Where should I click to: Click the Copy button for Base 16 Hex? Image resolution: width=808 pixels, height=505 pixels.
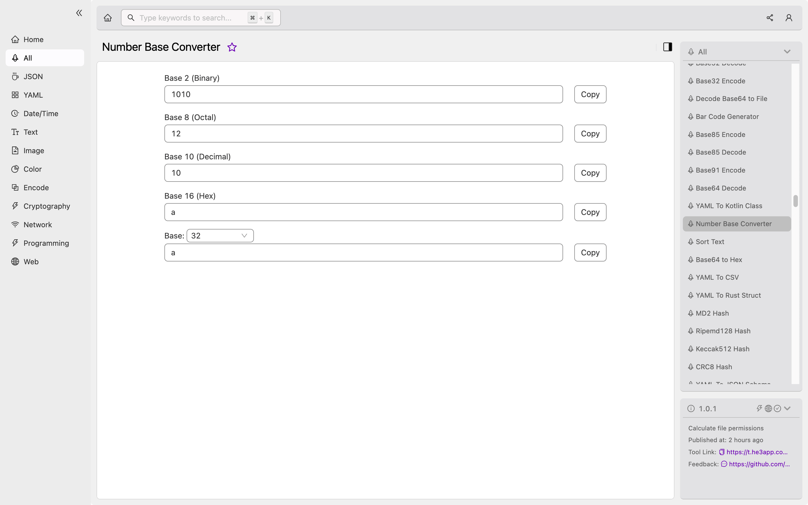coord(590,212)
